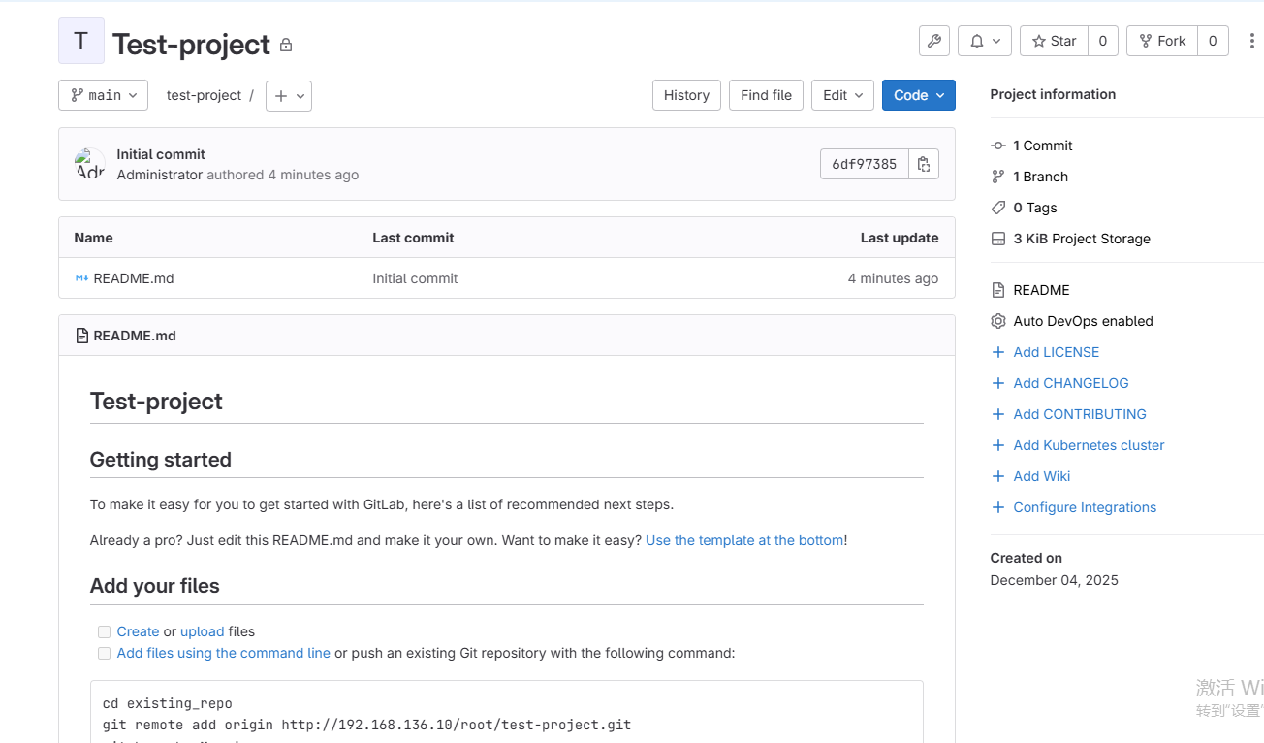Open the Initial commit title link
1264x743 pixels.
click(x=161, y=154)
